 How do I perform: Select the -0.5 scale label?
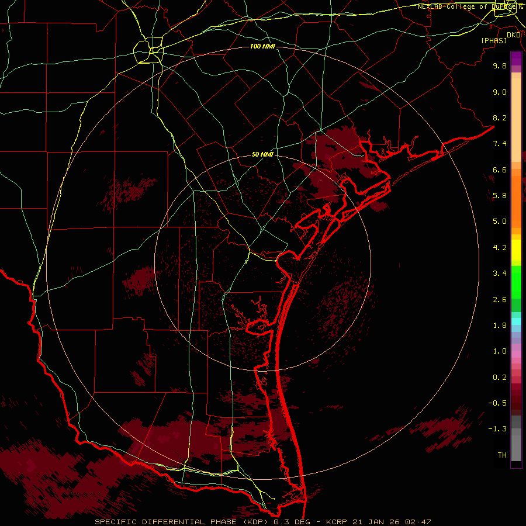[497, 403]
